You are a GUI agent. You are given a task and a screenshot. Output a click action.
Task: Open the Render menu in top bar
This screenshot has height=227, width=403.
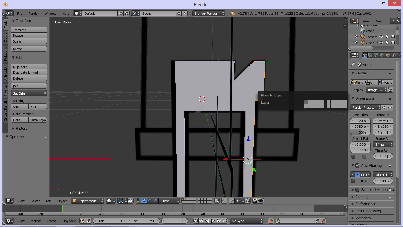click(33, 14)
